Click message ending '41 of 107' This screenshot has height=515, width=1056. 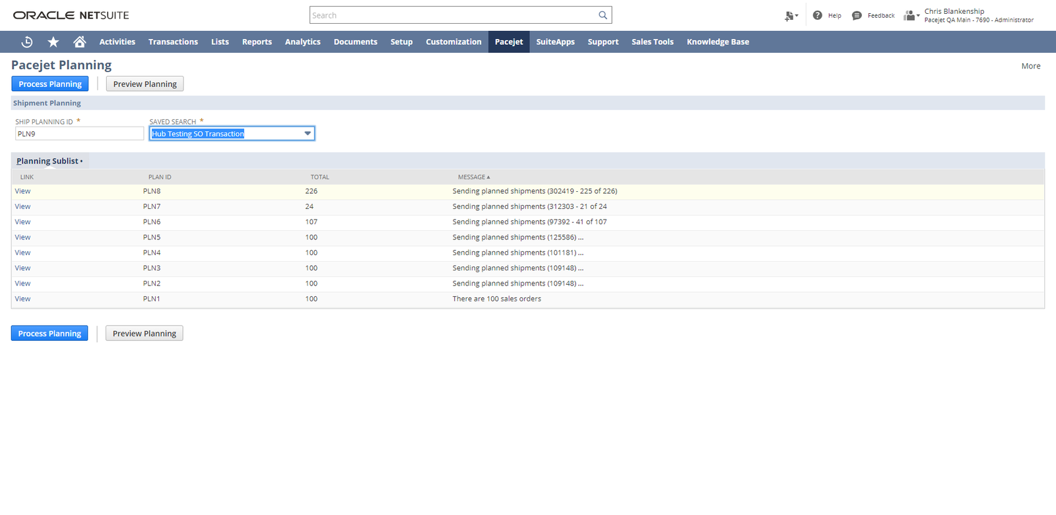pos(529,222)
